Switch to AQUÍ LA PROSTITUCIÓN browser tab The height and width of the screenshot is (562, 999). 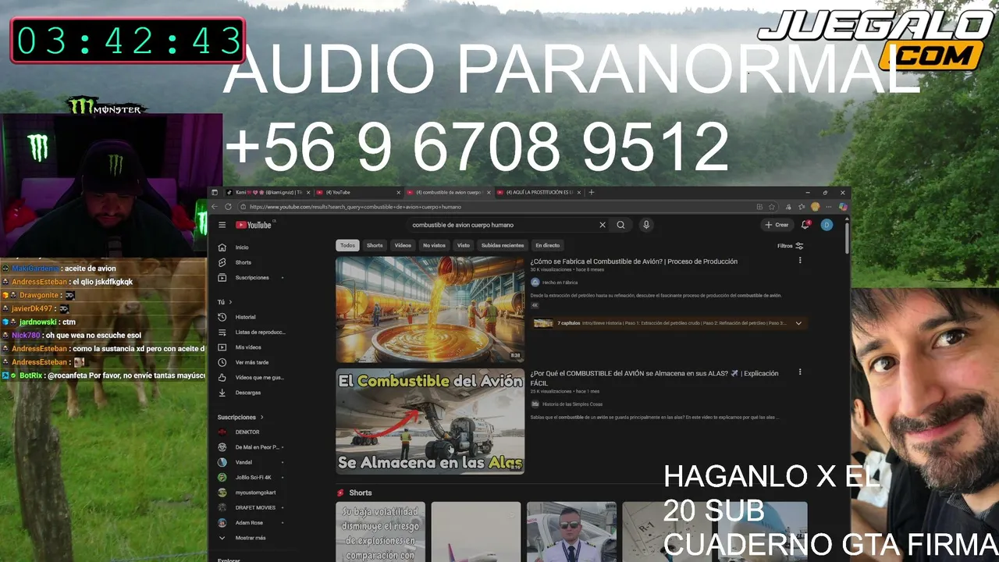pos(539,192)
